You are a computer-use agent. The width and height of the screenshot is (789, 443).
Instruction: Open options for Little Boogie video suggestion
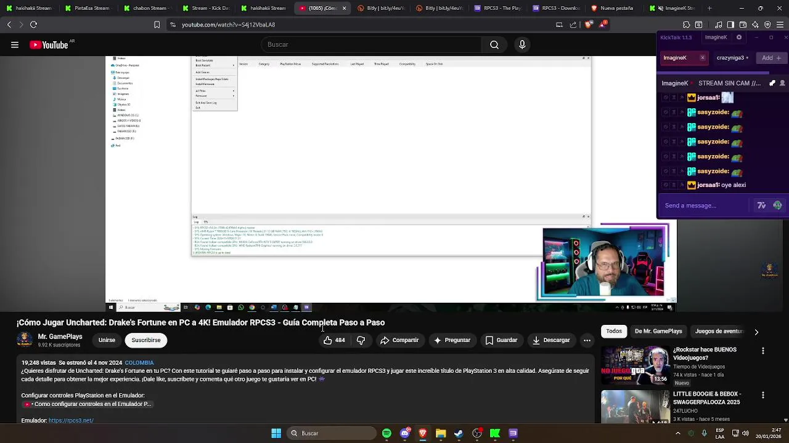(763, 395)
